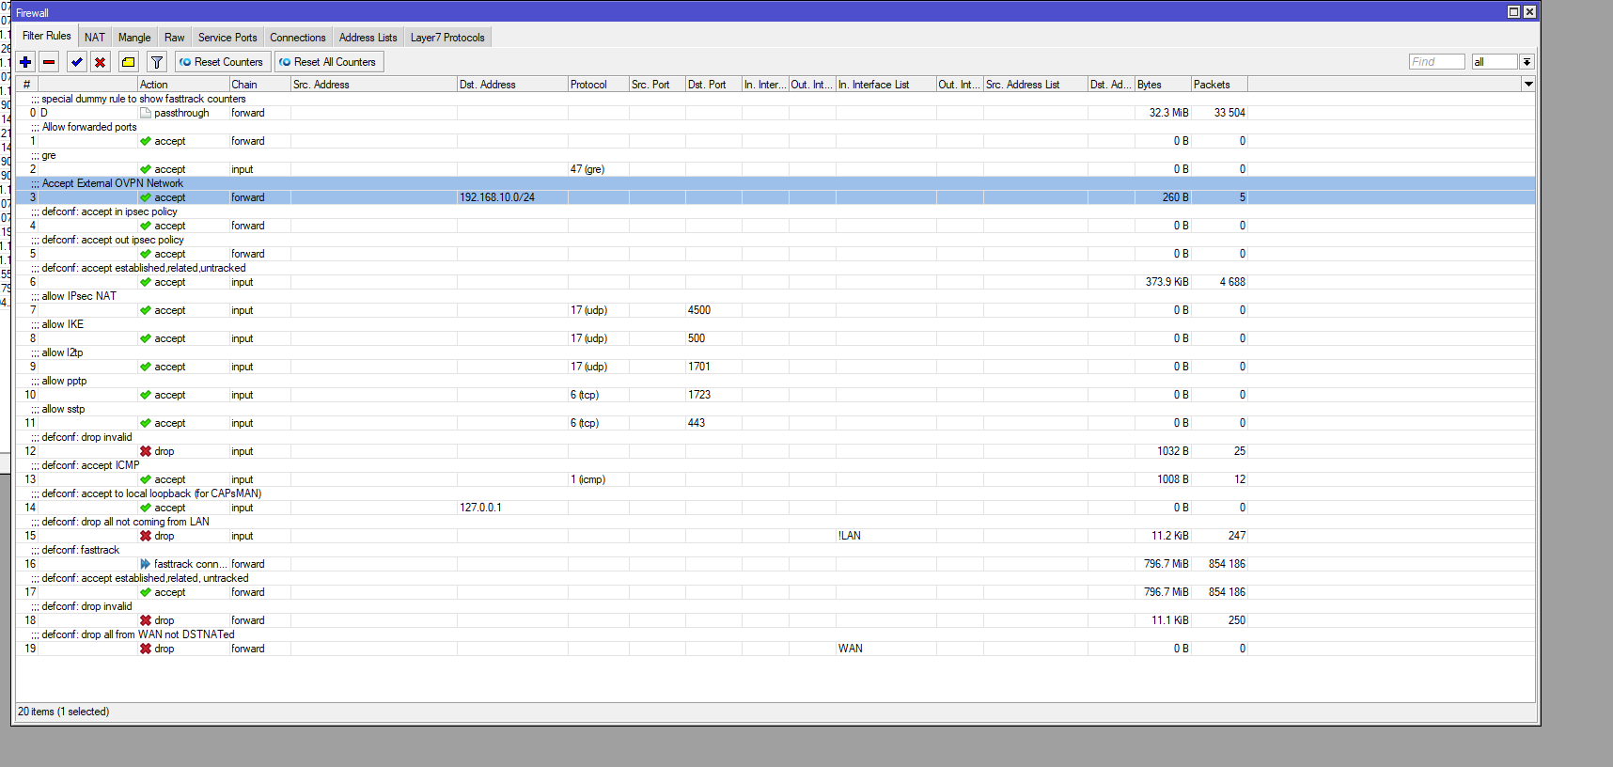Open the NAT tab
This screenshot has width=1613, height=767.
[x=95, y=38]
